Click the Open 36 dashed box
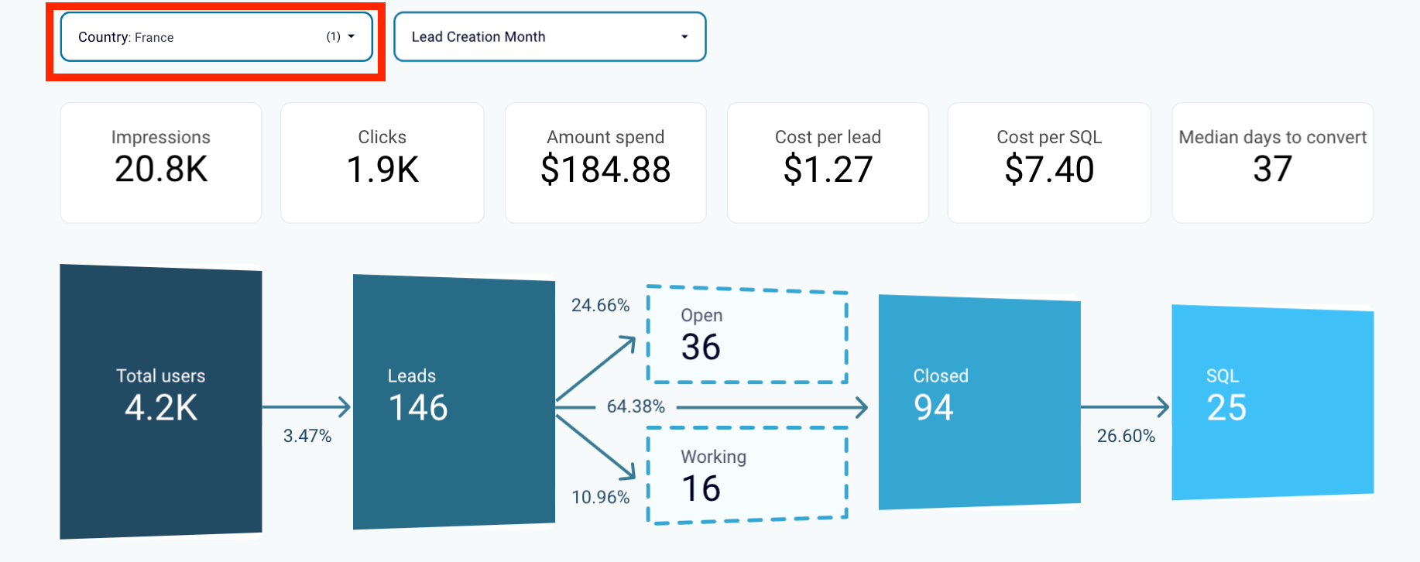Image resolution: width=1420 pixels, height=562 pixels. [747, 334]
